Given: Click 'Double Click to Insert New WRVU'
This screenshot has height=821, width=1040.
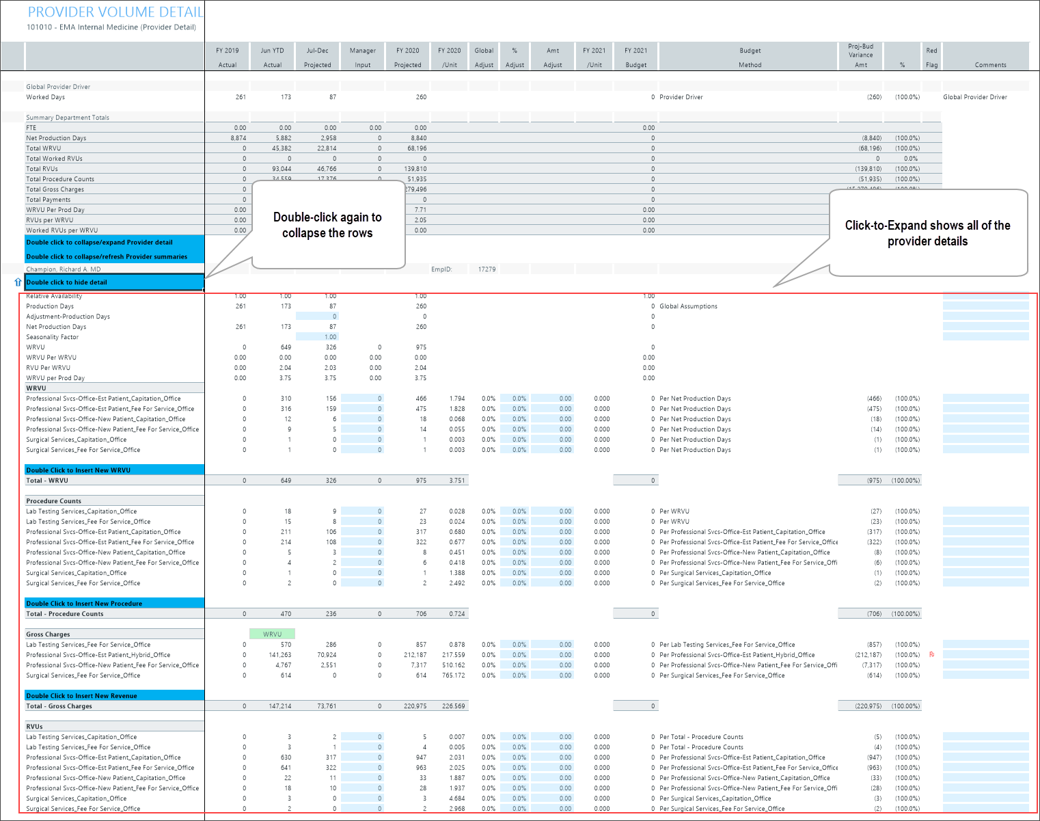Looking at the screenshot, I should pos(114,470).
